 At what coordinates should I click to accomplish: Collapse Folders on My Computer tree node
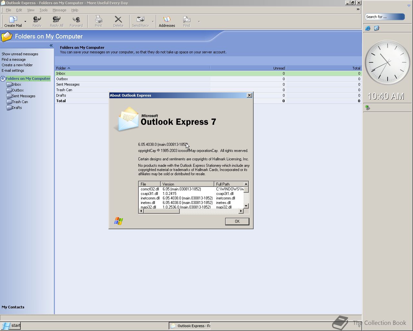[x=3, y=79]
